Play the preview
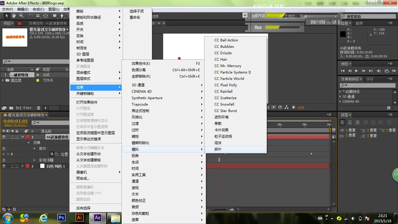Image resolution: width=398 pixels, height=224 pixels. click(357, 71)
